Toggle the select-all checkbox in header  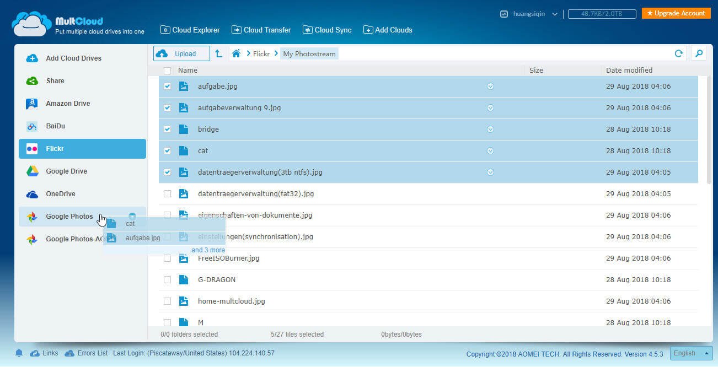[x=167, y=71]
